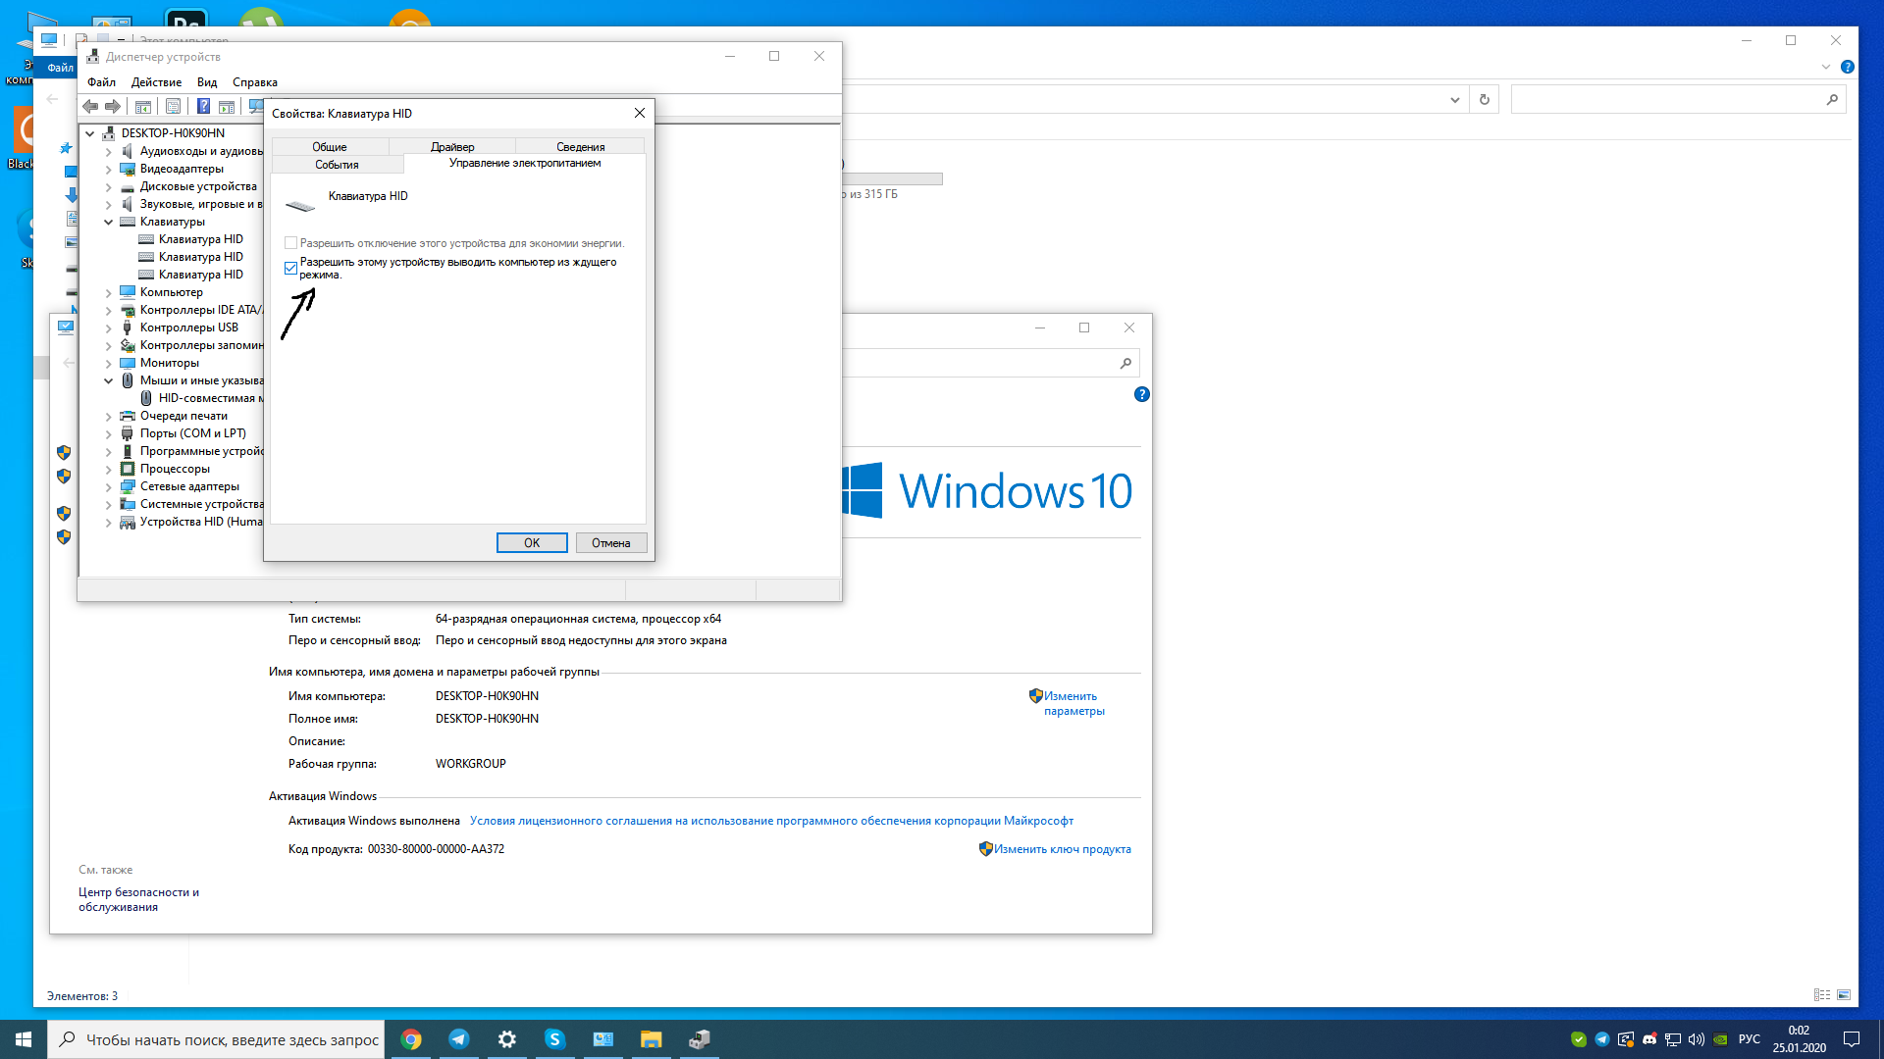Open the Действие menu
The width and height of the screenshot is (1884, 1059).
pos(156,82)
